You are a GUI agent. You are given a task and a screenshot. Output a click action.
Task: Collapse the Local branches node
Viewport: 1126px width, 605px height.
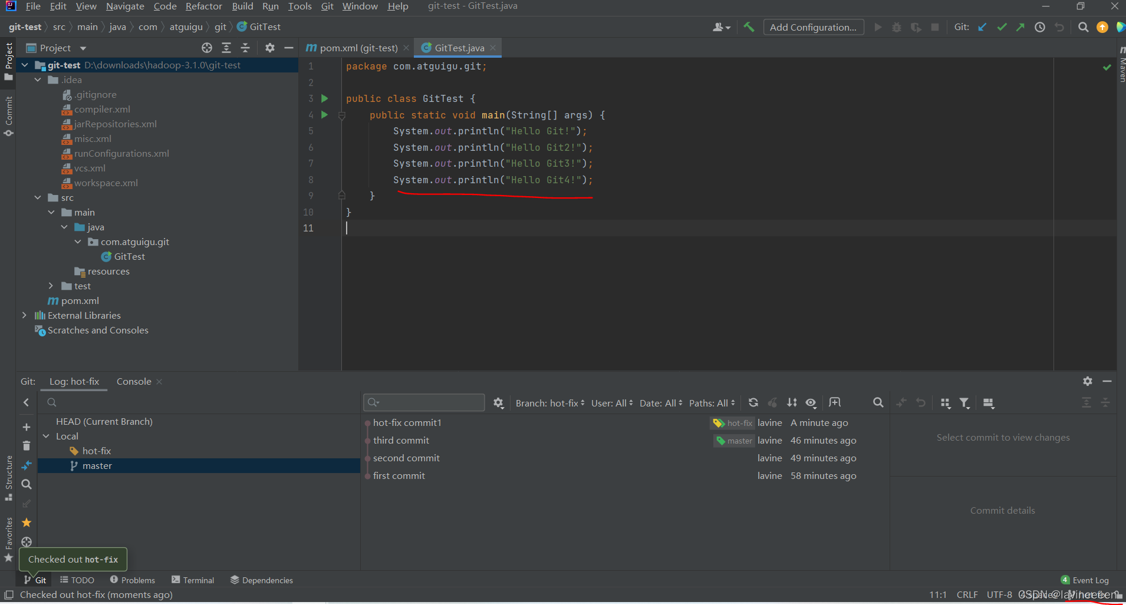pyautogui.click(x=47, y=437)
